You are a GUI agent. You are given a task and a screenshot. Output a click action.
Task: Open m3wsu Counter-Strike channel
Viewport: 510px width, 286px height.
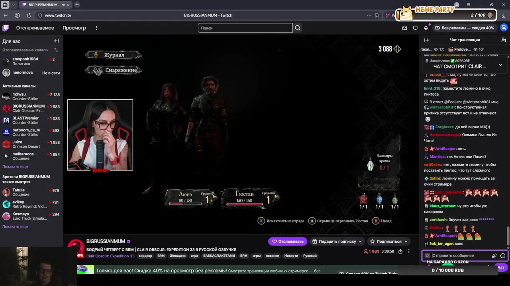[31, 97]
